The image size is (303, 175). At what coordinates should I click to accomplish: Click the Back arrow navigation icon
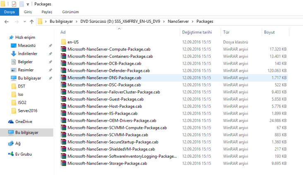tap(6, 22)
